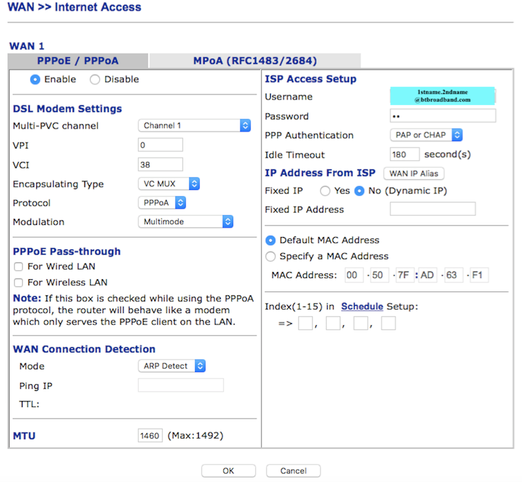Image resolution: width=522 pixels, height=482 pixels.
Task: Switch to the PPPoE / PPPoA tab
Action: click(78, 61)
